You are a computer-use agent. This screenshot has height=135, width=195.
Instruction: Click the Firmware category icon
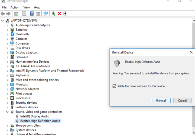coord(12,57)
